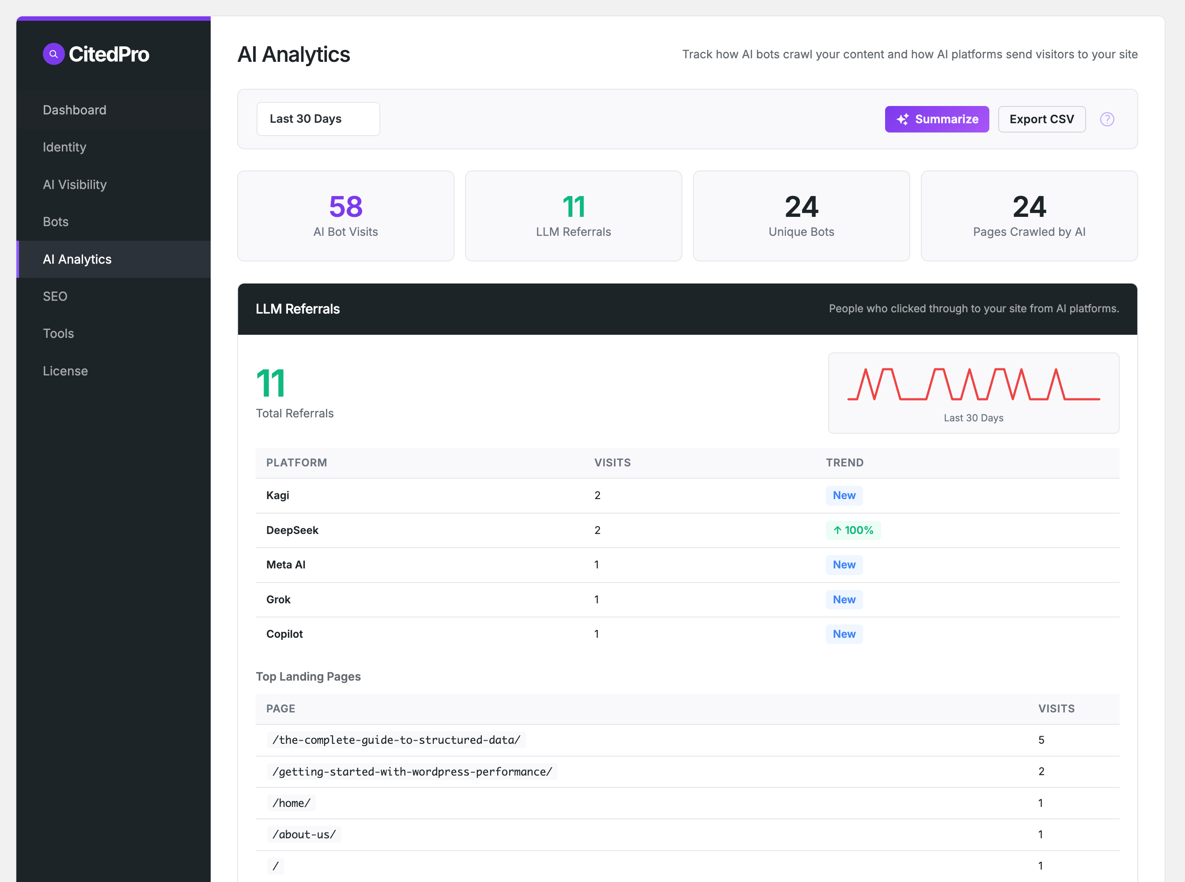
Task: Go to the SEO section
Action: click(x=54, y=296)
